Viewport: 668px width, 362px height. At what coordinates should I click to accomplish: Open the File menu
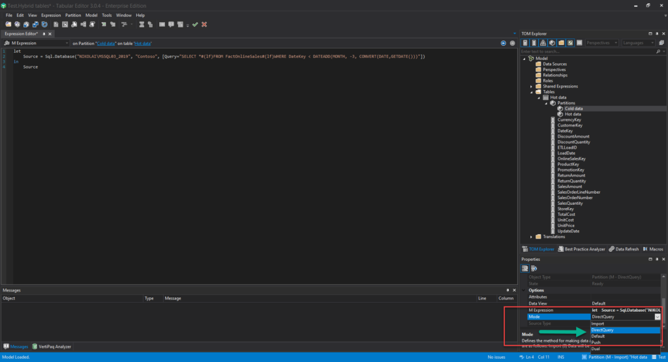[x=9, y=15]
